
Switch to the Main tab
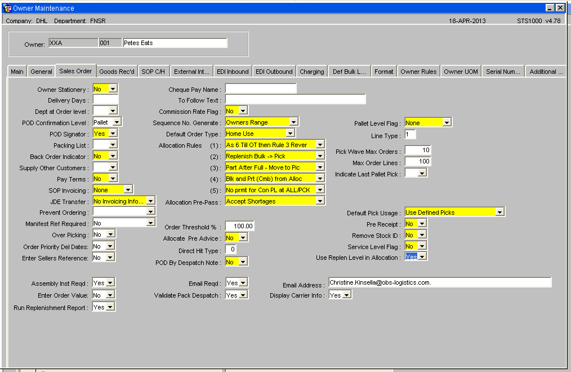click(x=17, y=72)
